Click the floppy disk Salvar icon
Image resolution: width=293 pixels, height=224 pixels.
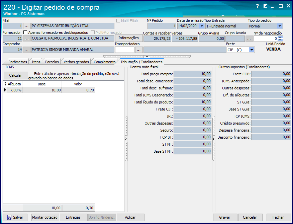click(x=9, y=217)
